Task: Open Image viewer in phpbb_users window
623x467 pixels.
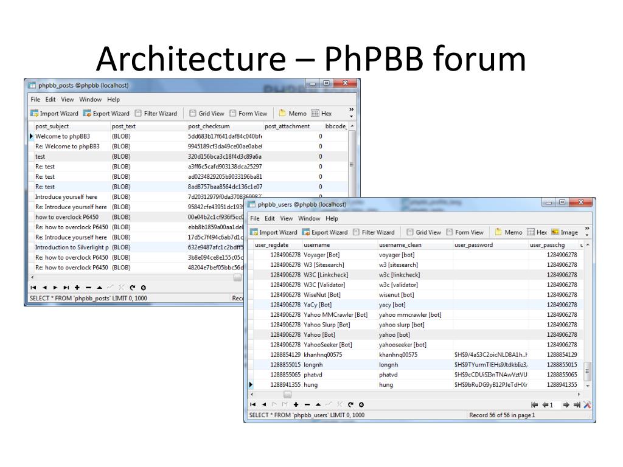Action: tap(565, 232)
